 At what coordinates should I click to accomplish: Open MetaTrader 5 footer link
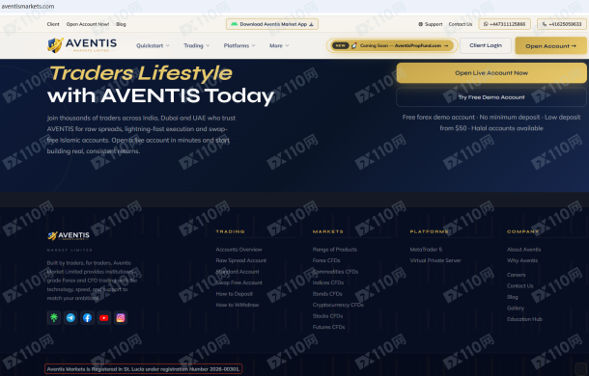426,250
